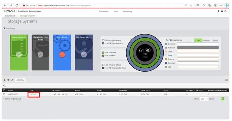The height and width of the screenshot is (121, 232).
Task: Go back with the browser back arrow
Action: (5, 5)
